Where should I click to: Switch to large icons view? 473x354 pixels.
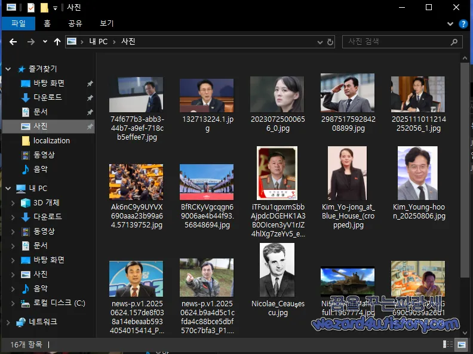462,344
